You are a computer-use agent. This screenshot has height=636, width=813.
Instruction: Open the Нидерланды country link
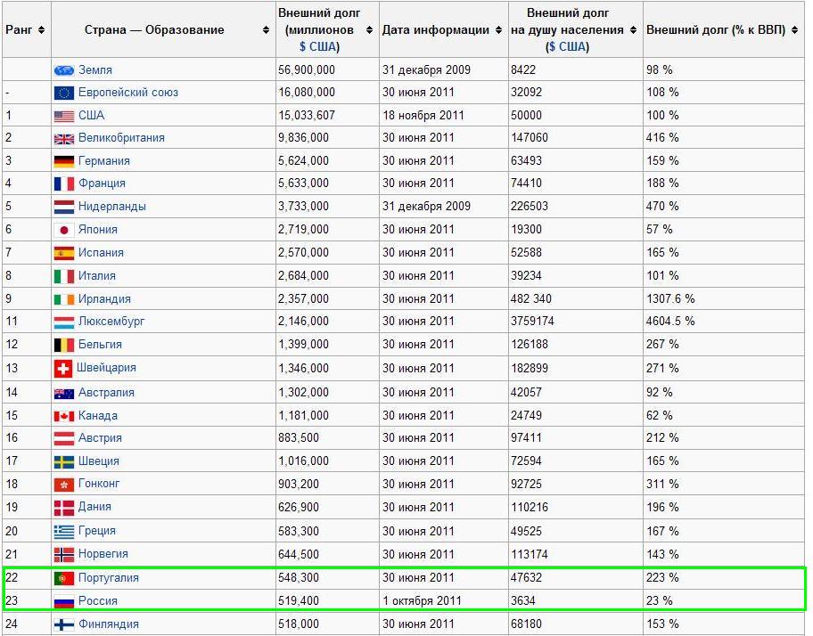[x=111, y=207]
